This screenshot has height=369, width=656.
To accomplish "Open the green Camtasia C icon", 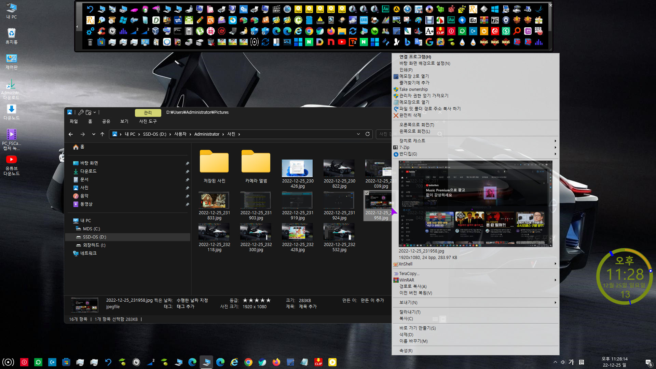I will point(298,20).
